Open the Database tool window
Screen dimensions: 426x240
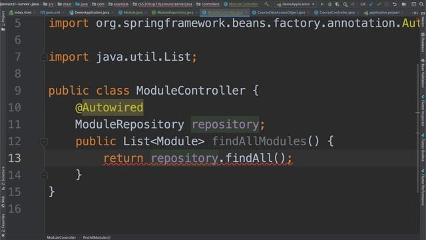pyautogui.click(x=423, y=42)
